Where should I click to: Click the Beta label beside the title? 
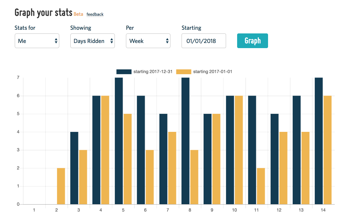pos(78,14)
